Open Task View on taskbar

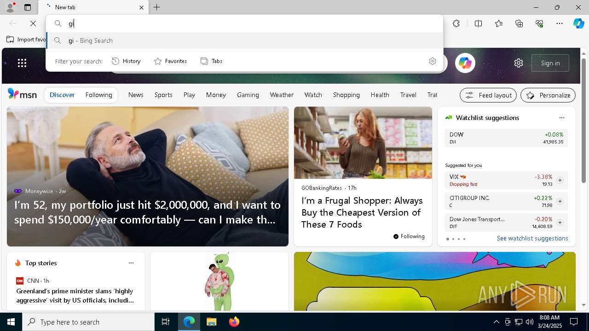pyautogui.click(x=166, y=322)
